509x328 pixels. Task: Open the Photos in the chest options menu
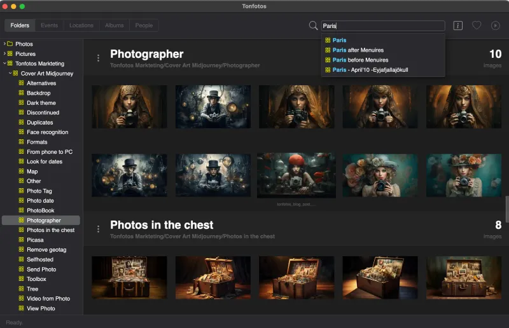coord(99,229)
